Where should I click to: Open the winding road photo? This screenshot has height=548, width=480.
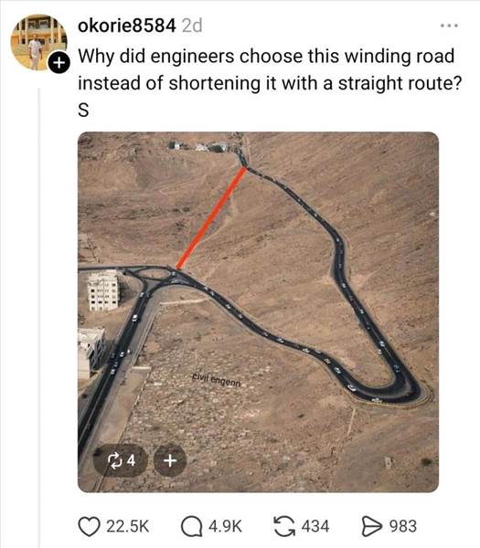(258, 311)
